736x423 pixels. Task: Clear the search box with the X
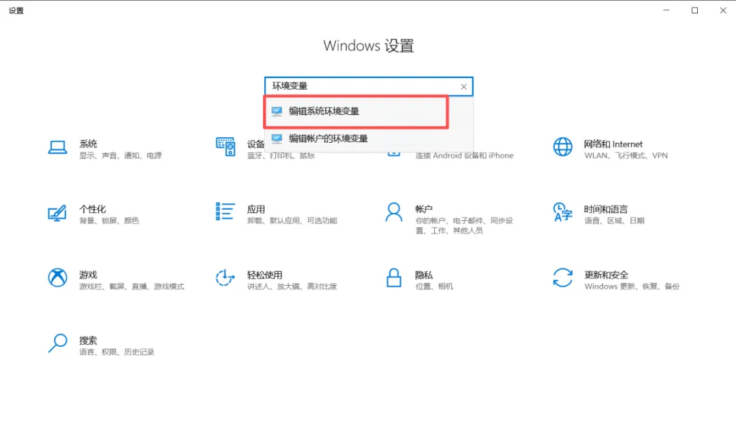(x=464, y=86)
